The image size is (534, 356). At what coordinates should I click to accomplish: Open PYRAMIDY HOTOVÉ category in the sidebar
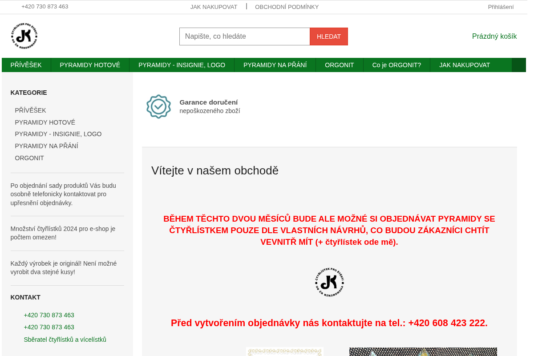click(x=45, y=122)
